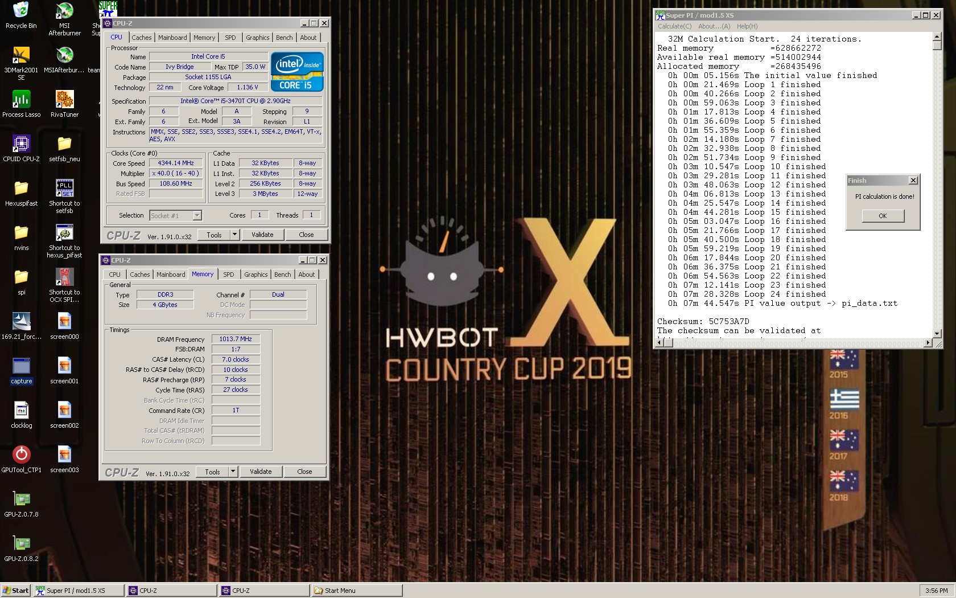Open About tab in upper CPU-Z
This screenshot has width=956, height=598.
[308, 38]
